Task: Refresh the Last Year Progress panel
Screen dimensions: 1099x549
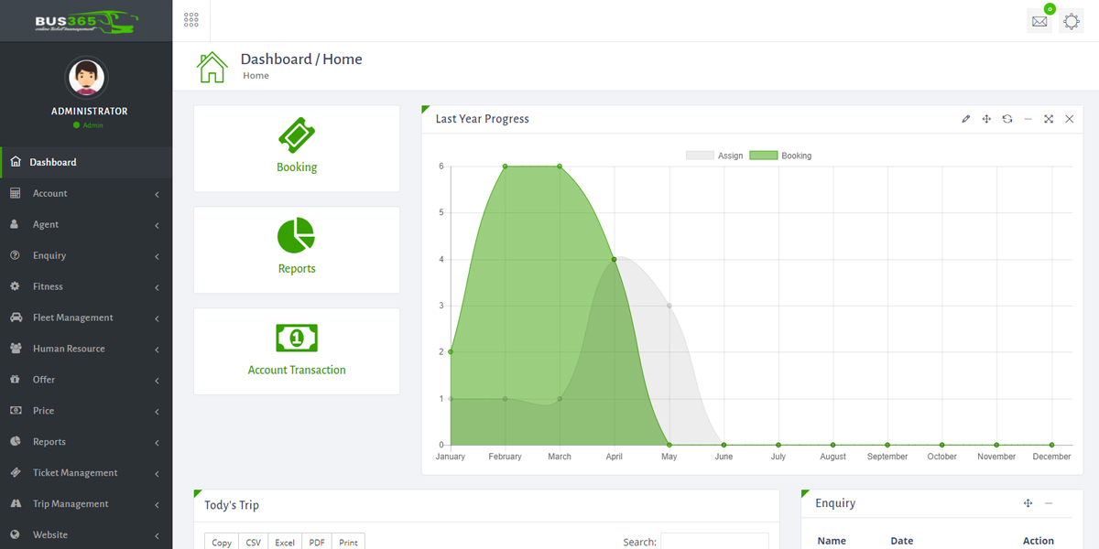Action: (1007, 119)
